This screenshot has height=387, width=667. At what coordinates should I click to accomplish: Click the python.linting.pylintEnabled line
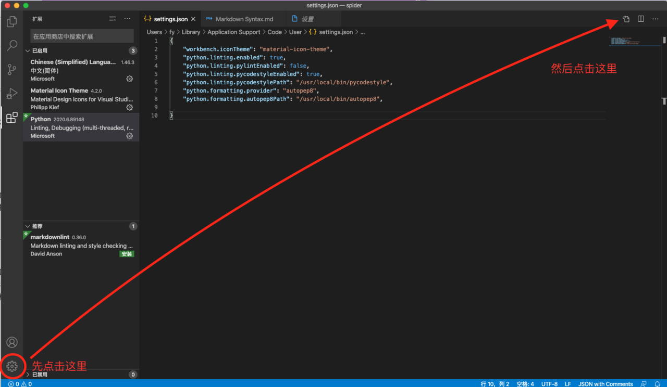pyautogui.click(x=246, y=66)
